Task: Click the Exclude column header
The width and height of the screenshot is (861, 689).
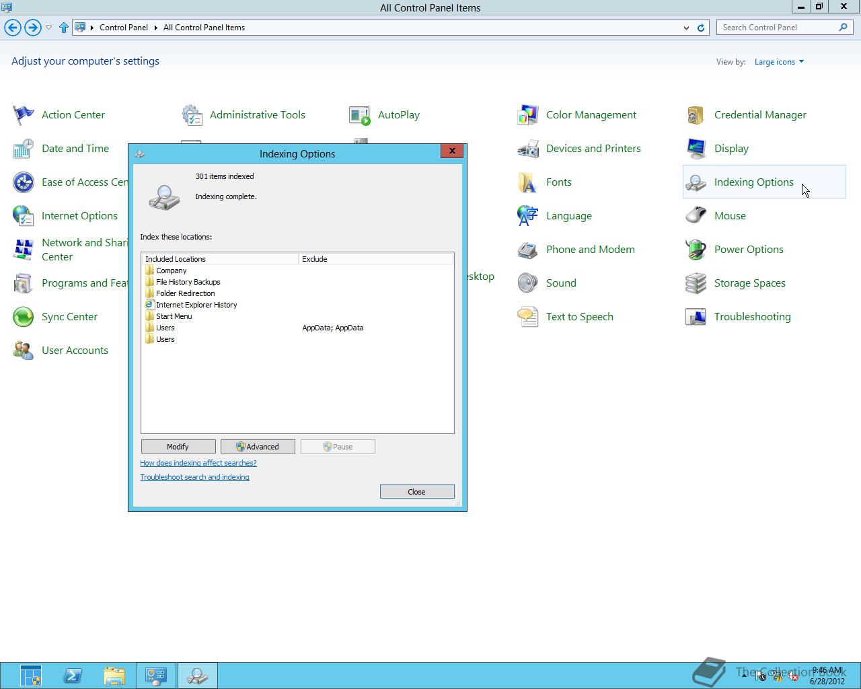Action: pyautogui.click(x=376, y=259)
